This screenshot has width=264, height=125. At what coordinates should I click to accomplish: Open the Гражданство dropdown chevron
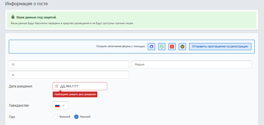pos(63,105)
